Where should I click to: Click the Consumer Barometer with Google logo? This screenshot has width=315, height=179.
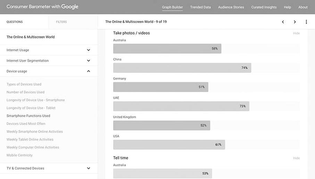point(42,7)
